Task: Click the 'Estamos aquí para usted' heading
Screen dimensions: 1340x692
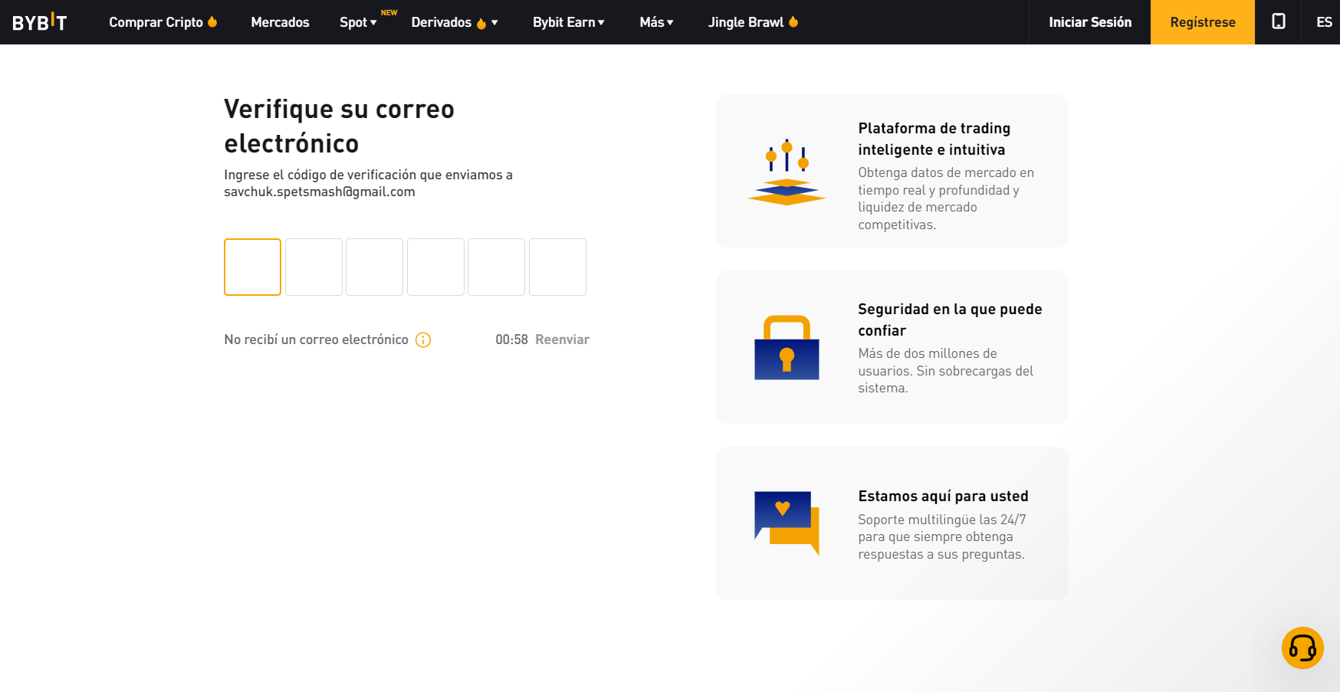Action: [943, 496]
